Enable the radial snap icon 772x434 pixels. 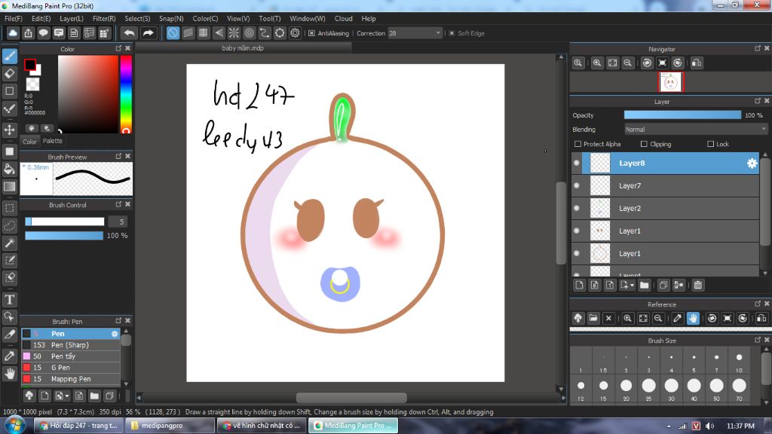coord(234,33)
